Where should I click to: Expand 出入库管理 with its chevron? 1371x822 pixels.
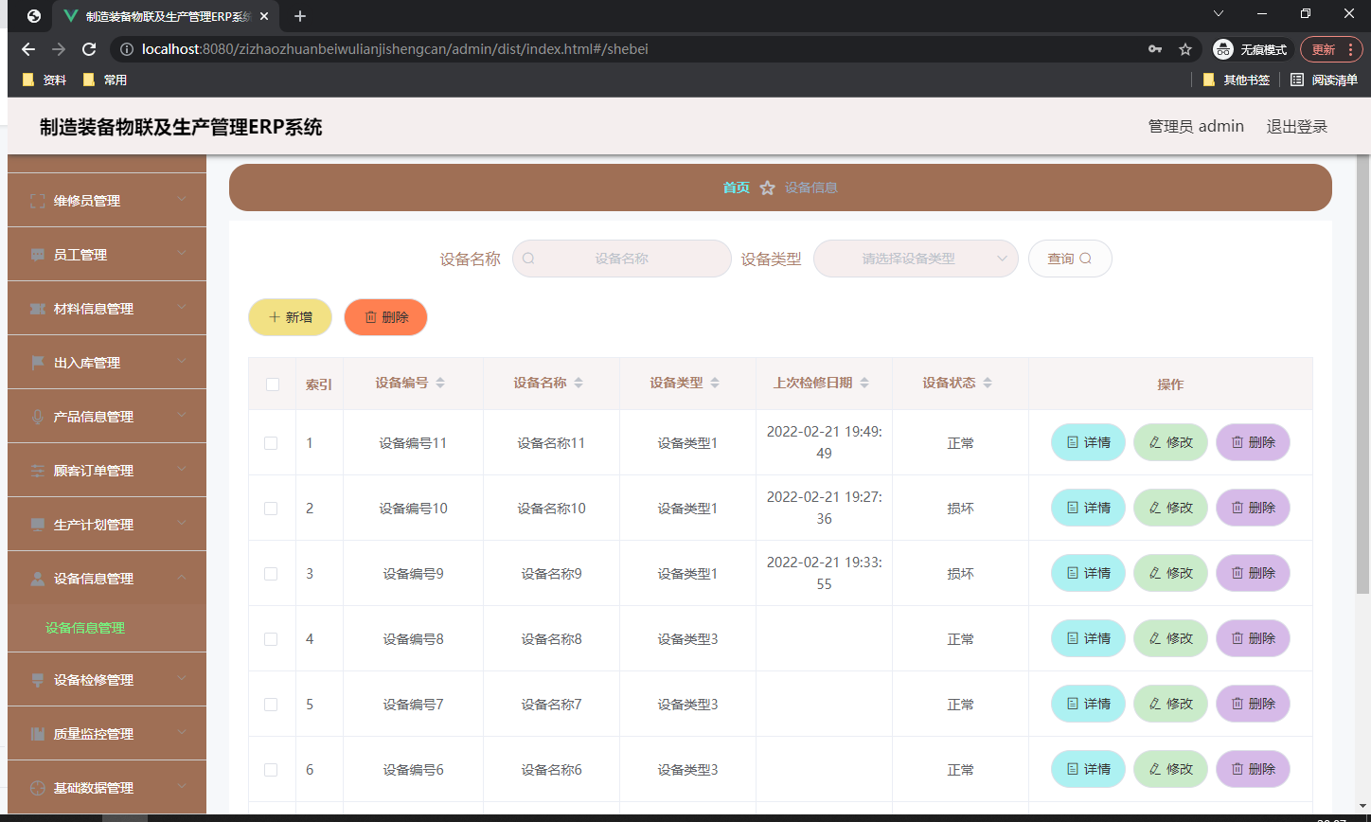pyautogui.click(x=182, y=362)
